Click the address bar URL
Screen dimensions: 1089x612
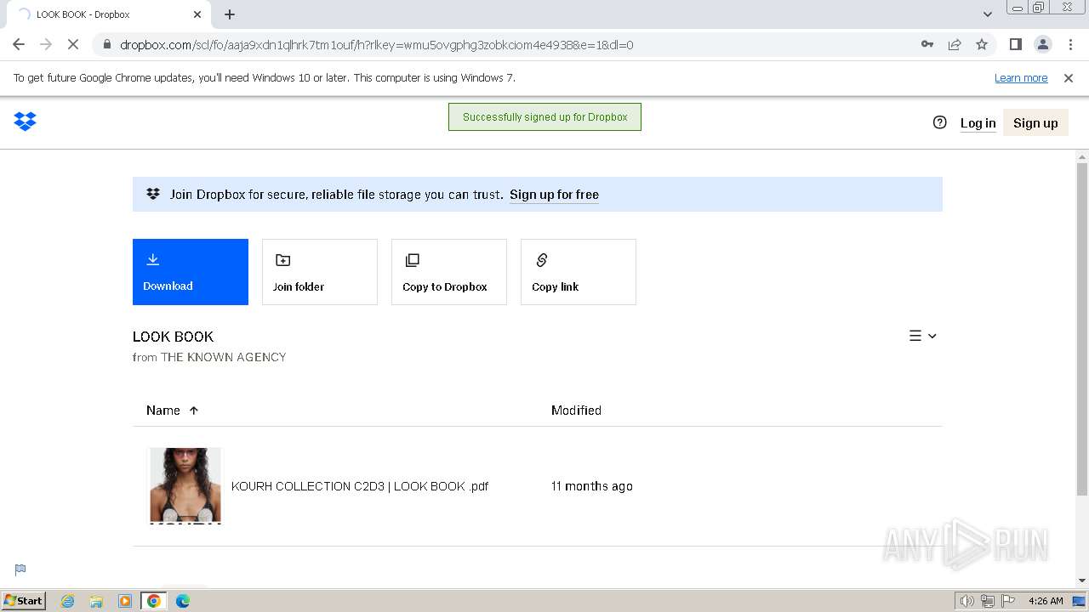[376, 45]
